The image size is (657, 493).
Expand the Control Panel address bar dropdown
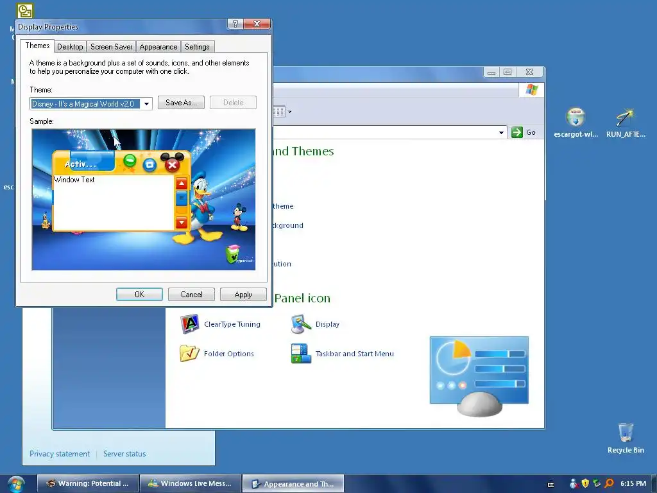[501, 132]
